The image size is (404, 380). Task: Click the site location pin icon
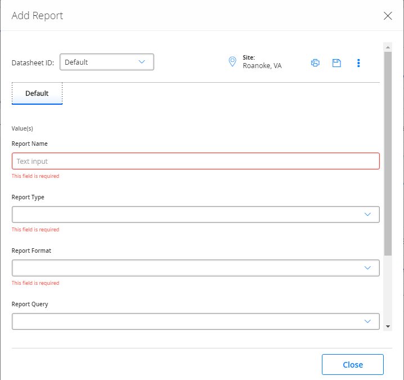[x=232, y=61]
